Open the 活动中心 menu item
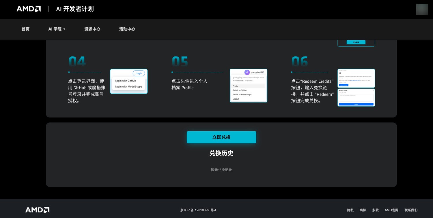The image size is (433, 218). 127,29
